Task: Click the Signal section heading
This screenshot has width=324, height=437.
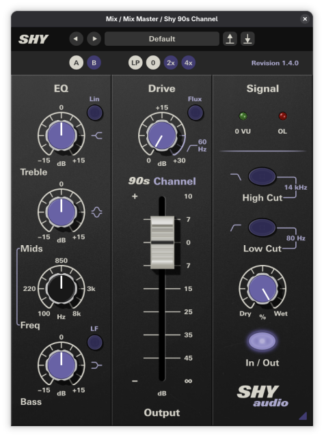Action: pyautogui.click(x=262, y=89)
